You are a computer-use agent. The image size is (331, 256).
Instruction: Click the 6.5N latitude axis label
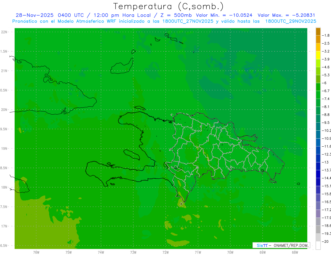4,246
